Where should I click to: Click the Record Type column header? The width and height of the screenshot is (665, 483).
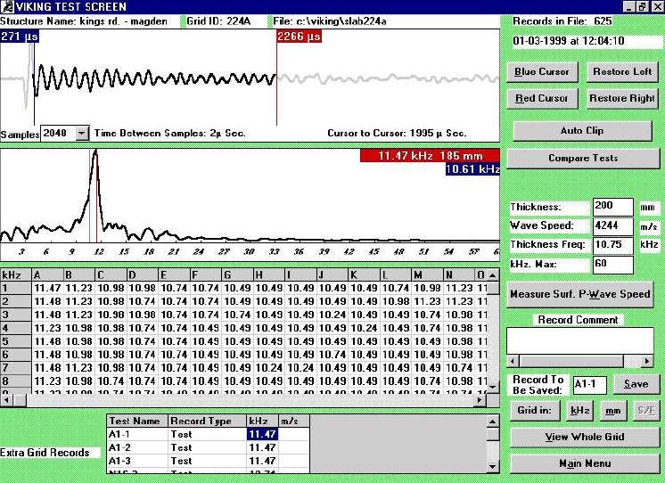tap(207, 422)
